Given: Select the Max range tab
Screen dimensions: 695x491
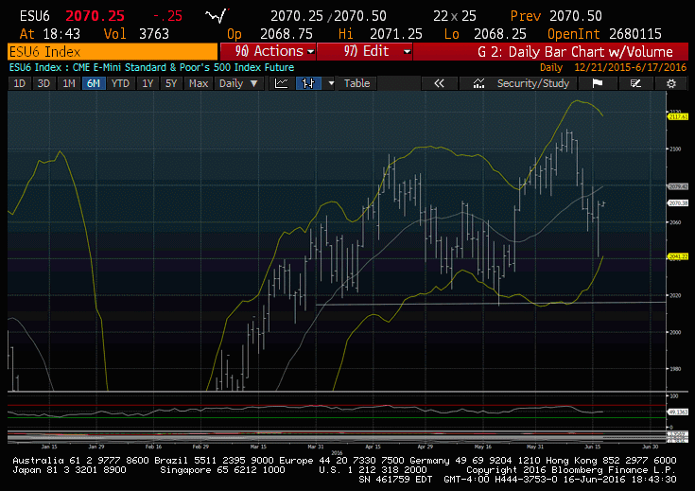Looking at the screenshot, I should click(199, 83).
